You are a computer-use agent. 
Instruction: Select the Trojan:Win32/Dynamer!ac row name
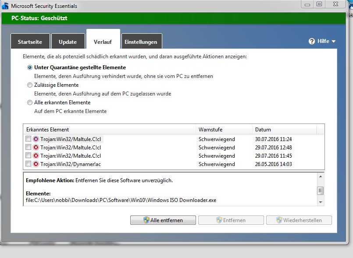(x=71, y=164)
